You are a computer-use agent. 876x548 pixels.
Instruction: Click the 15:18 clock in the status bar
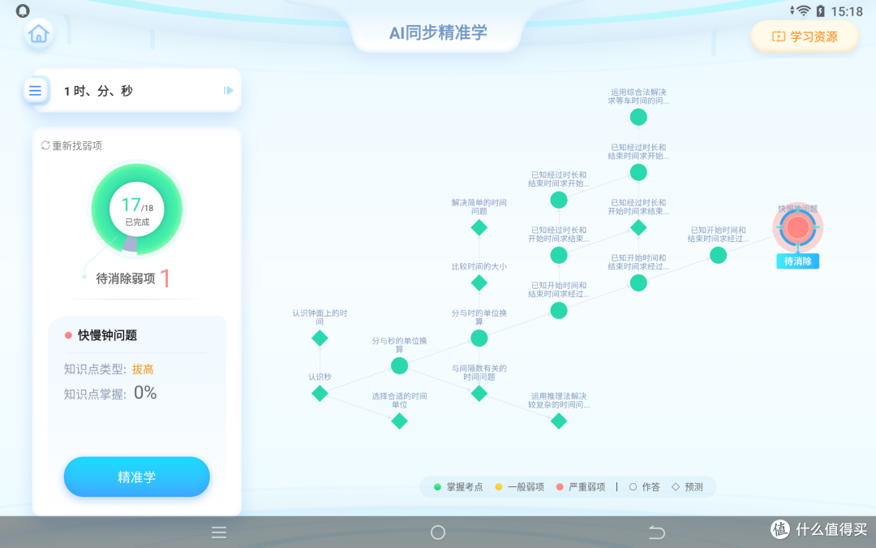(x=847, y=11)
